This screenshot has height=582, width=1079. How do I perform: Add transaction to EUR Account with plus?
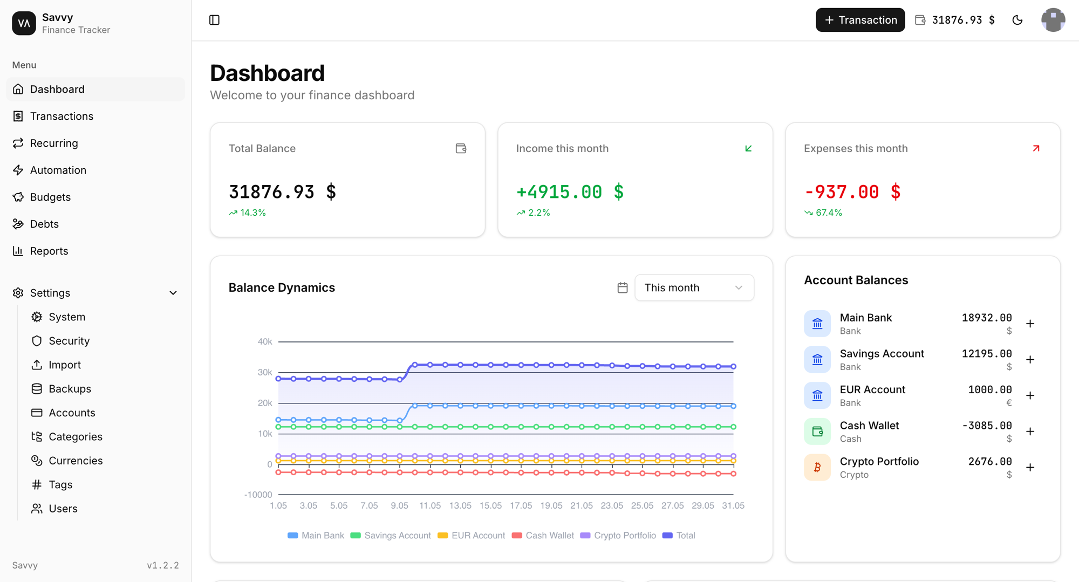1030,395
